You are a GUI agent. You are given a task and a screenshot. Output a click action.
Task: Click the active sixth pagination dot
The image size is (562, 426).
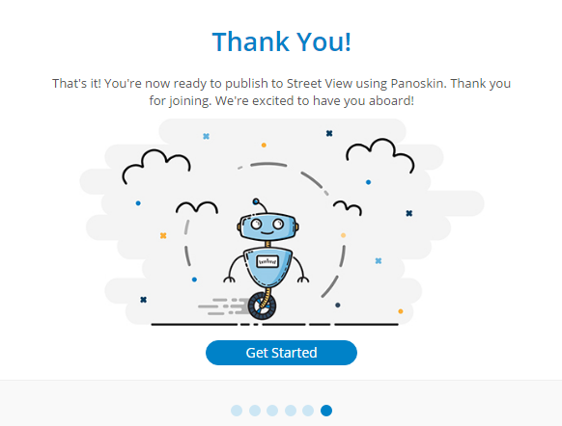(326, 411)
